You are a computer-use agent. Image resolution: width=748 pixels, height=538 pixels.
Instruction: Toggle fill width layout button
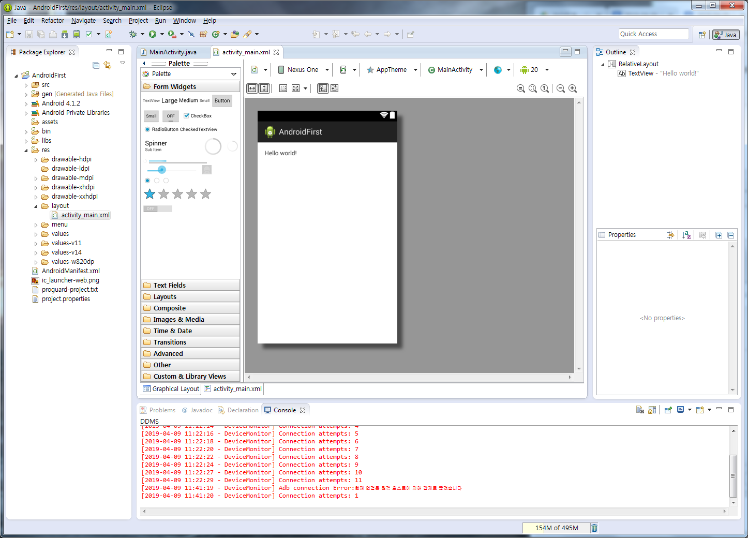point(252,88)
